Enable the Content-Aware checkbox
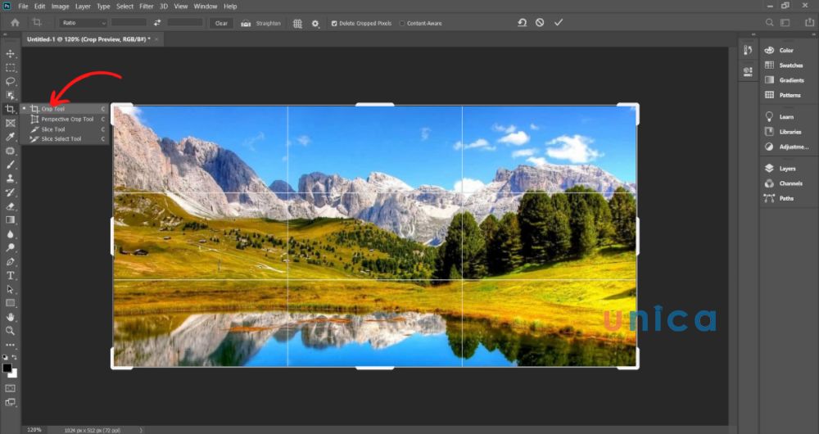Screen dimensions: 819x434 tap(401, 24)
